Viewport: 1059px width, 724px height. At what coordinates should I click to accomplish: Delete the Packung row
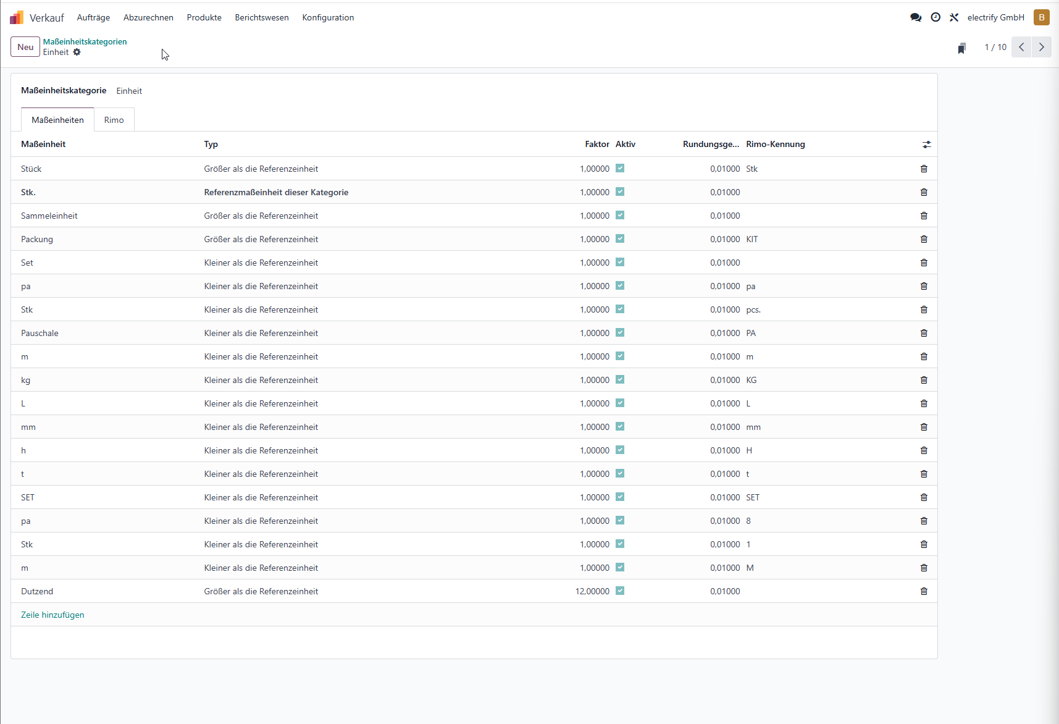[x=924, y=239]
